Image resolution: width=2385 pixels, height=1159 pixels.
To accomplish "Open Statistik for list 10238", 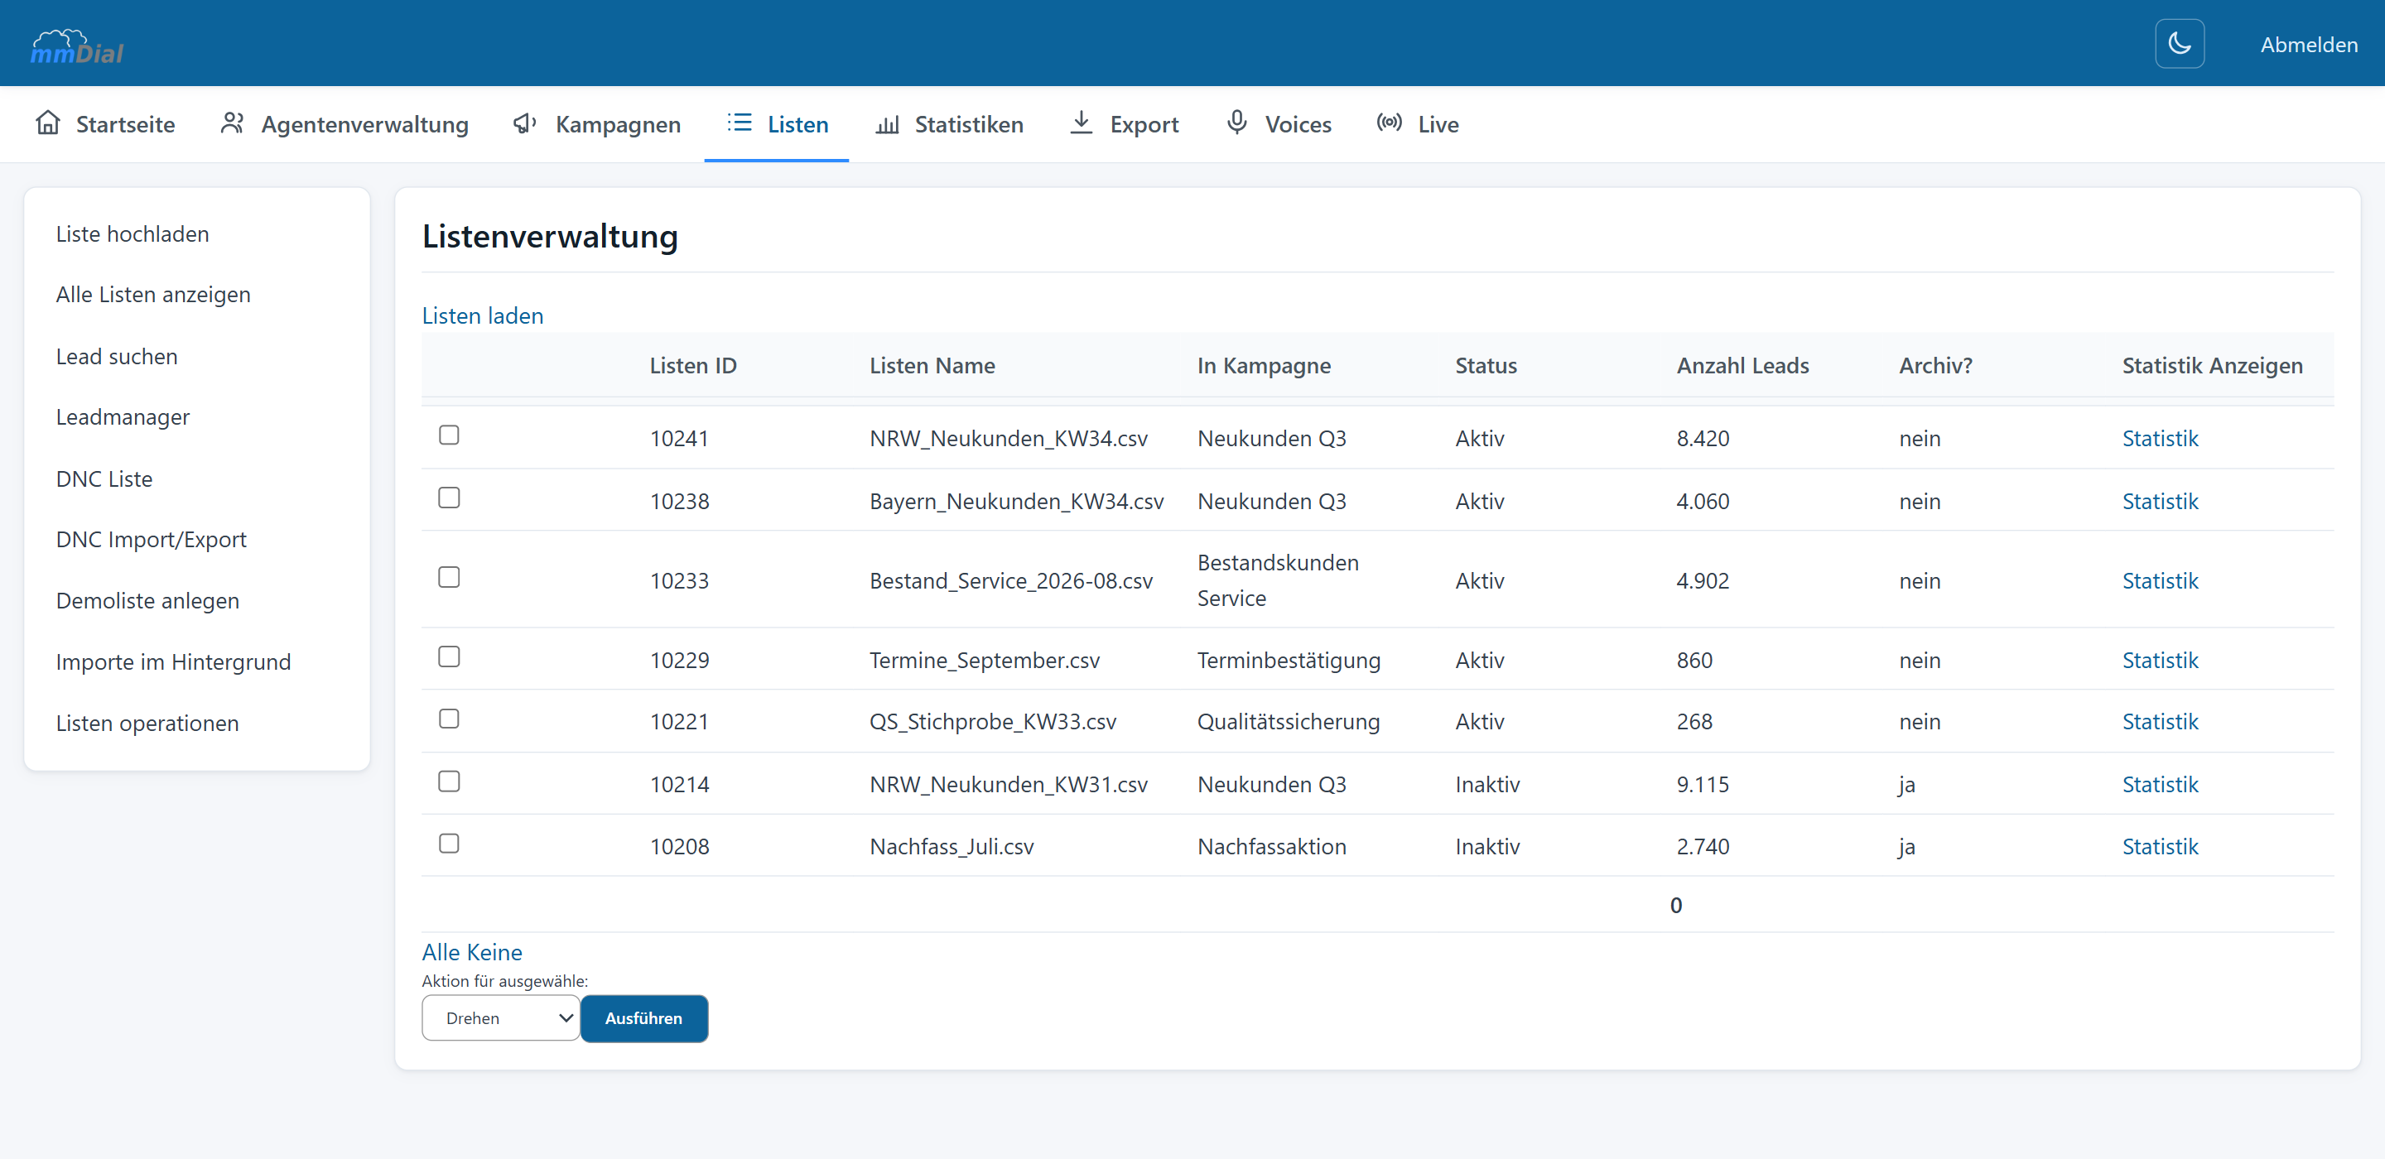I will point(2159,501).
